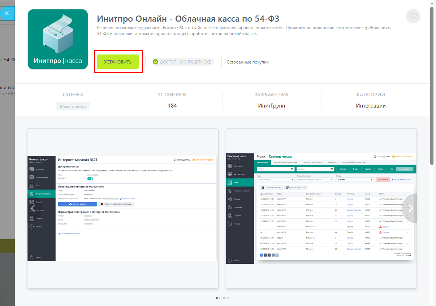Click the РАЗРАБОТЧИК column header
The width and height of the screenshot is (436, 306).
(x=272, y=95)
